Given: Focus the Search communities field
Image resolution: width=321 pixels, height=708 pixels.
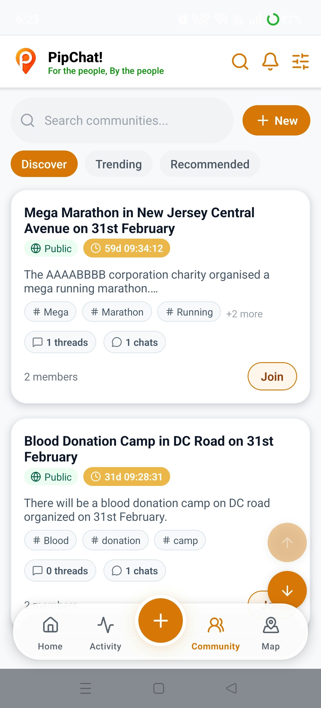Looking at the screenshot, I should coord(122,120).
